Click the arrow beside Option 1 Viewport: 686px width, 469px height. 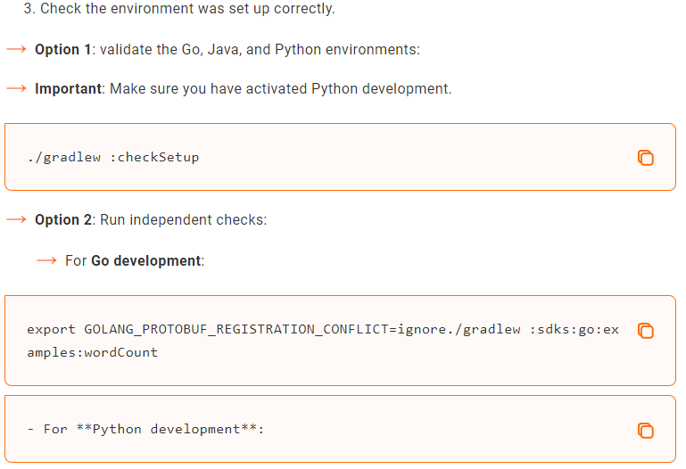16,49
